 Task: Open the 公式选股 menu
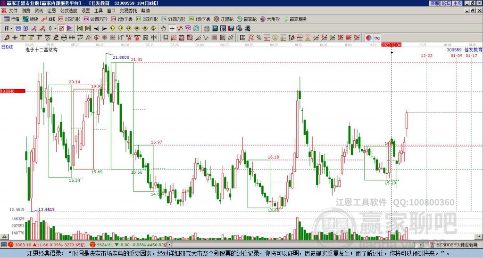pos(68,11)
